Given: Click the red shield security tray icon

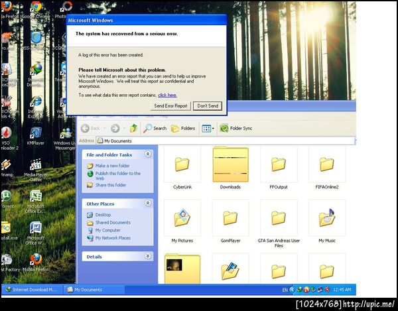Looking at the screenshot, I should 327,289.
